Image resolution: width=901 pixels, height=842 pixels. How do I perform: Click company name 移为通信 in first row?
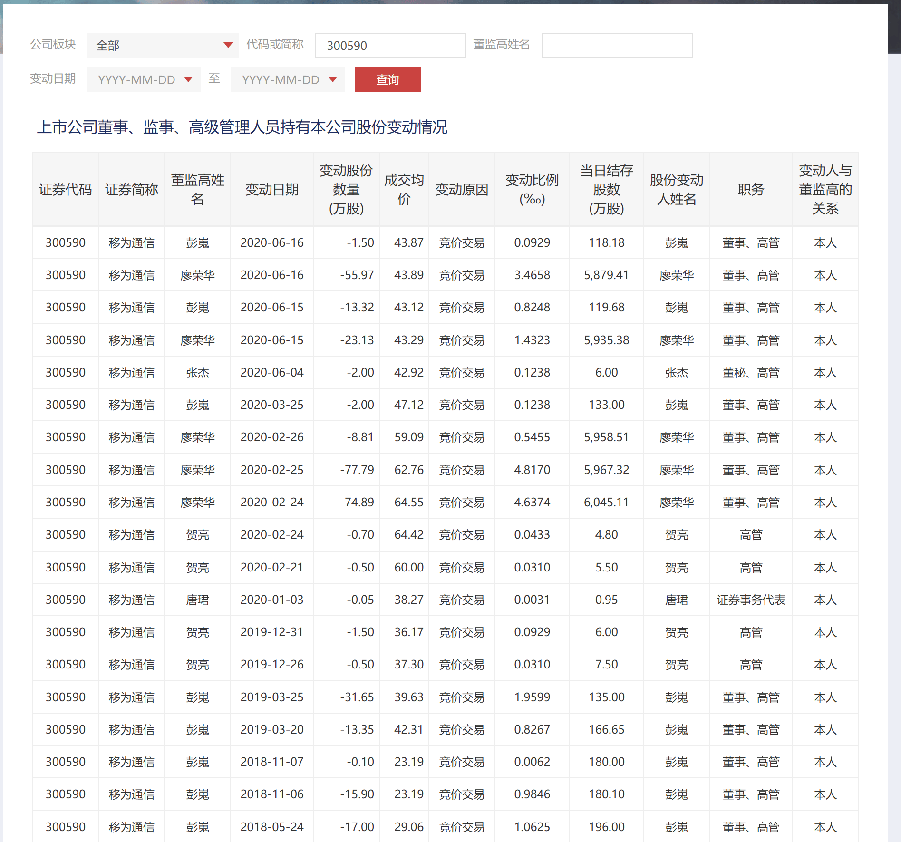click(x=131, y=242)
